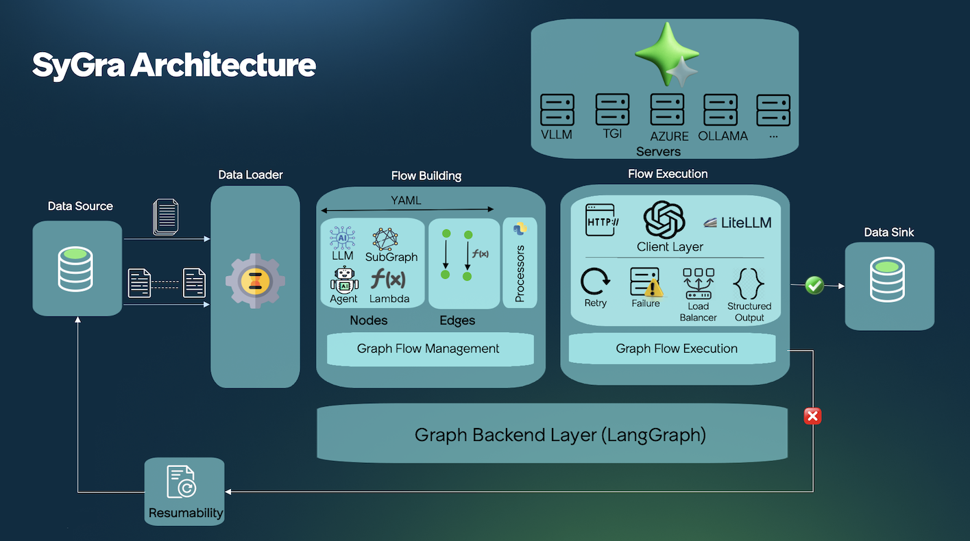The image size is (970, 541).
Task: Click the red X failure marker
Action: click(x=812, y=416)
